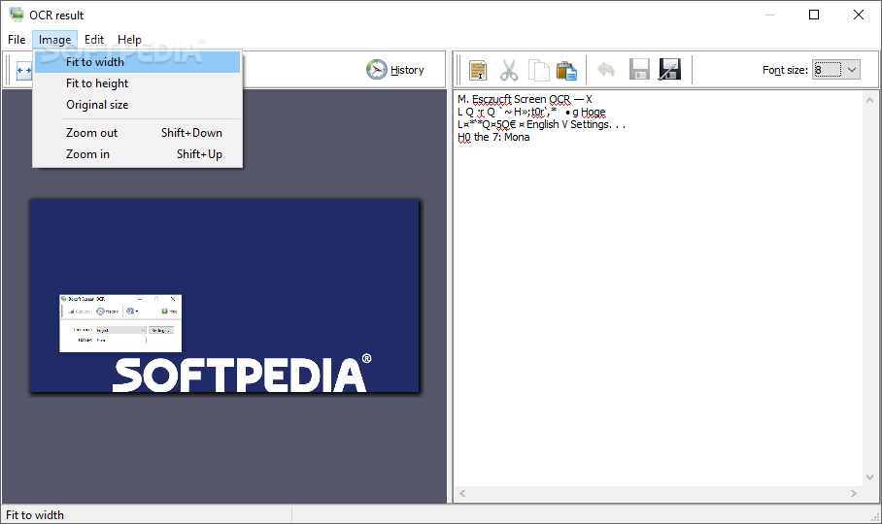Click the text 'English V Settings. . .'
This screenshot has width=882, height=524.
[576, 124]
